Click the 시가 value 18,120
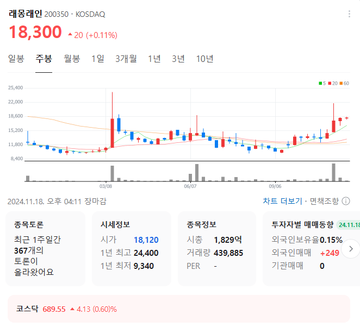360x327 pixels. coord(146,240)
